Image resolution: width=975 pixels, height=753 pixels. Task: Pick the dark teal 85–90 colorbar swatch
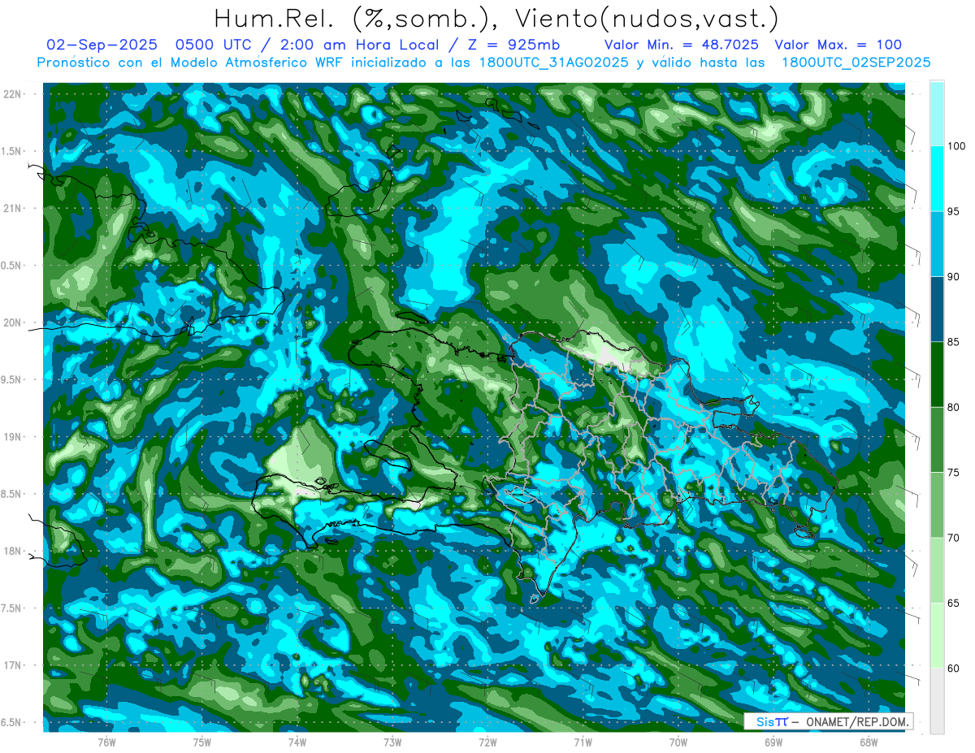click(937, 309)
